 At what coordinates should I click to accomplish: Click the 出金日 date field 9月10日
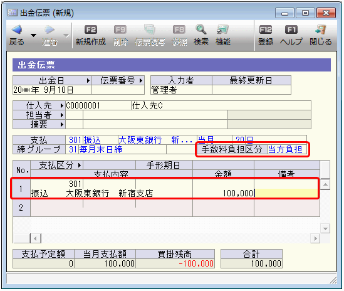pos(52,90)
